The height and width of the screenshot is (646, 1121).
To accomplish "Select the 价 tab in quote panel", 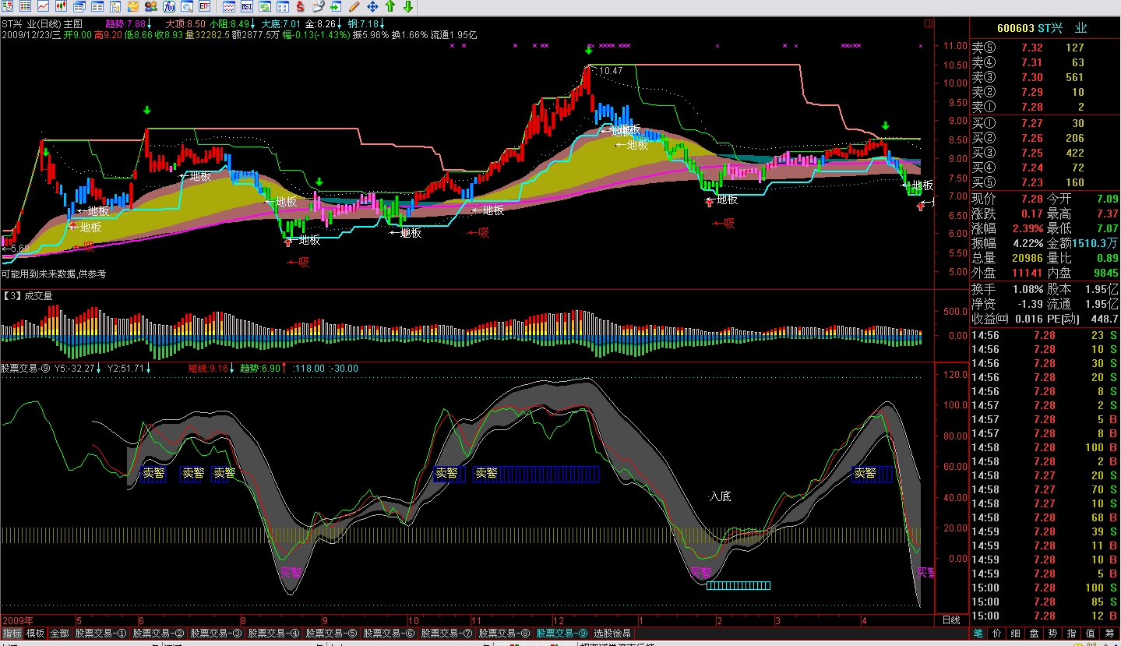I will point(997,634).
